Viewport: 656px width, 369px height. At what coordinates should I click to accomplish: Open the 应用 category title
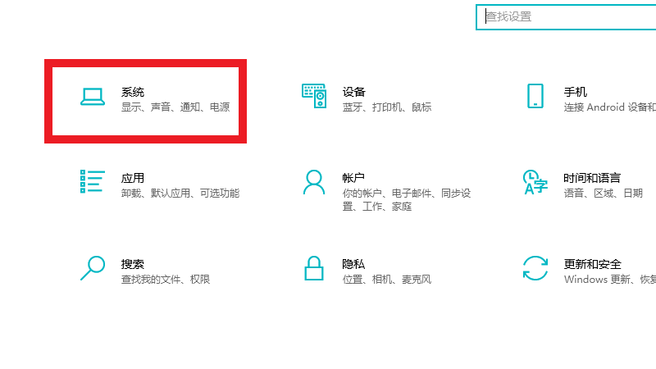(133, 178)
